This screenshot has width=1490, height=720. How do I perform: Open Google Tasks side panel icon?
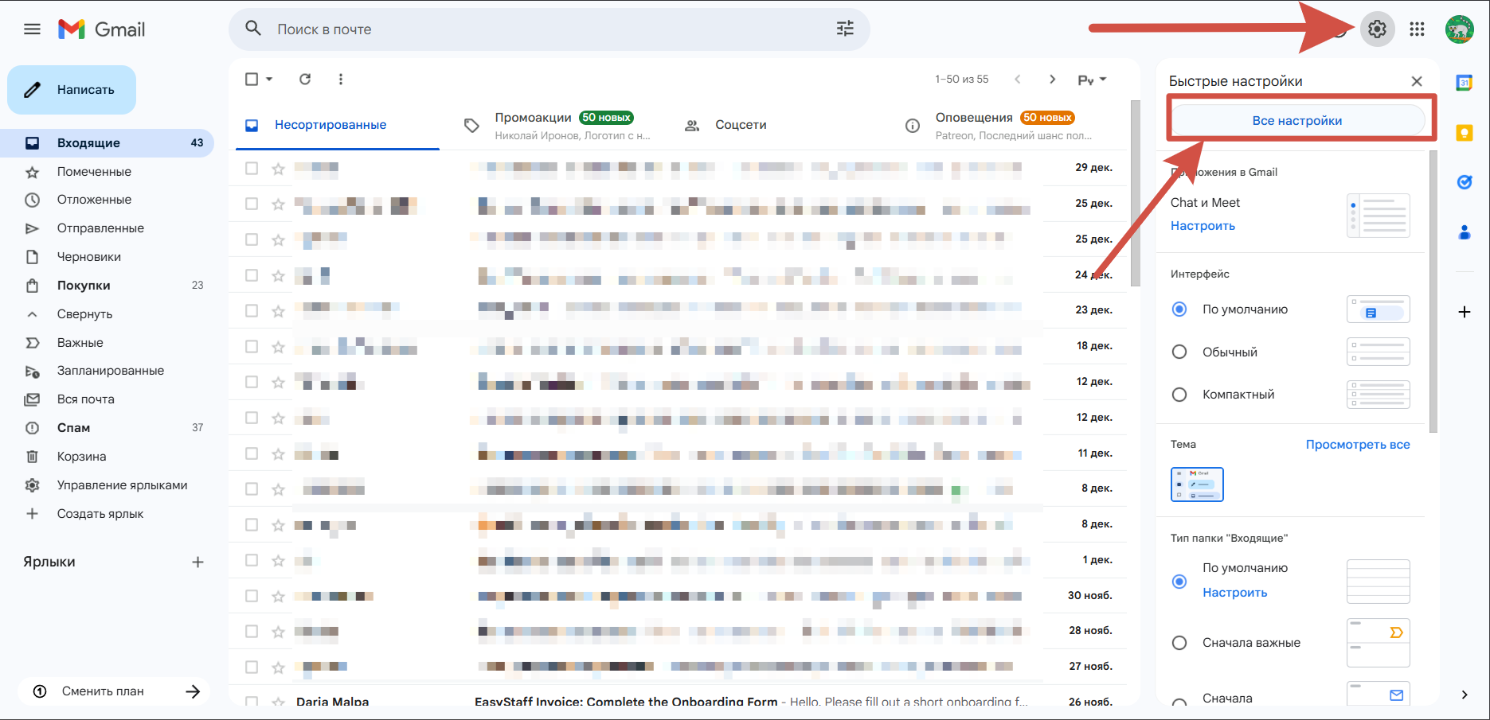1464,182
